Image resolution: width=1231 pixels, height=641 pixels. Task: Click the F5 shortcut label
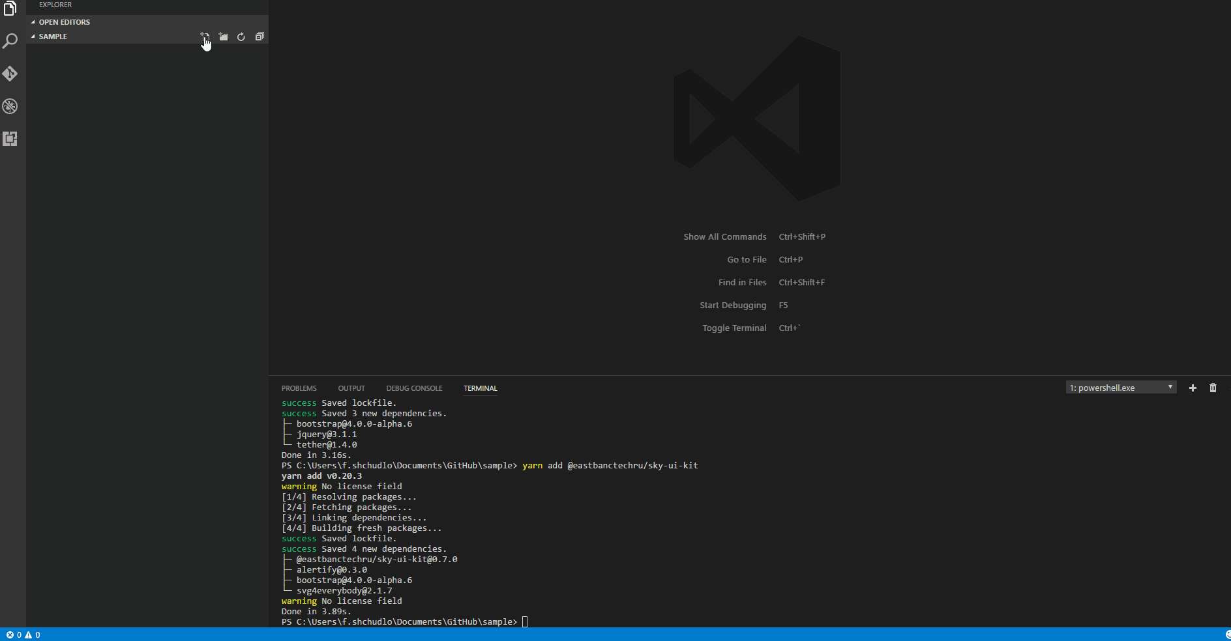click(783, 306)
